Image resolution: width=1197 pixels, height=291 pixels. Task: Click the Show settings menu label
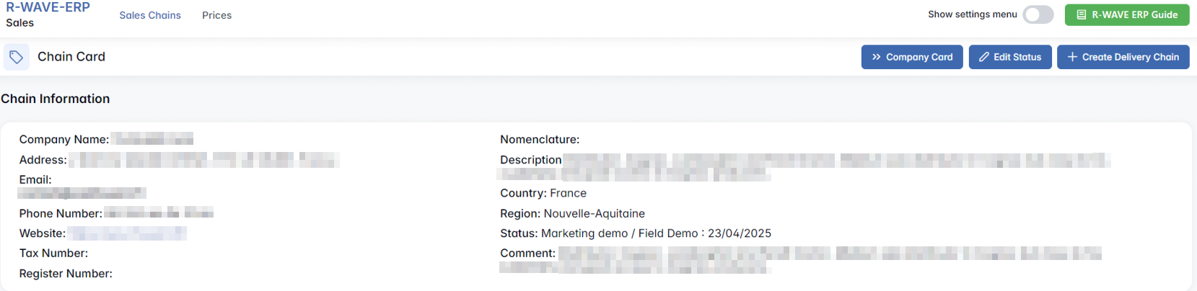(972, 14)
